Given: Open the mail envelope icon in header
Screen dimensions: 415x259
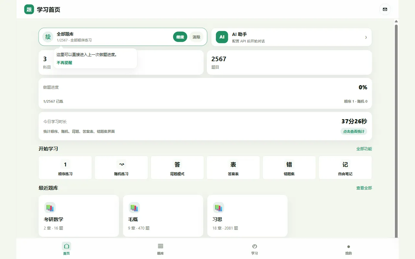Looking at the screenshot, I should [385, 9].
